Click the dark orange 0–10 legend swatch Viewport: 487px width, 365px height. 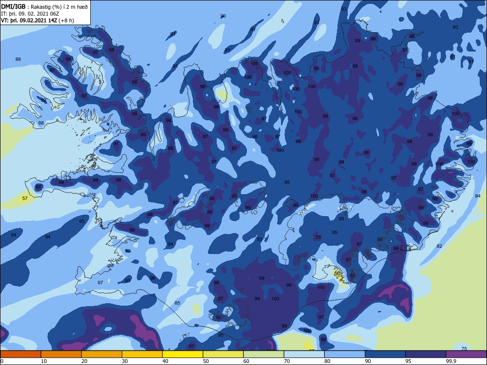click(x=20, y=354)
